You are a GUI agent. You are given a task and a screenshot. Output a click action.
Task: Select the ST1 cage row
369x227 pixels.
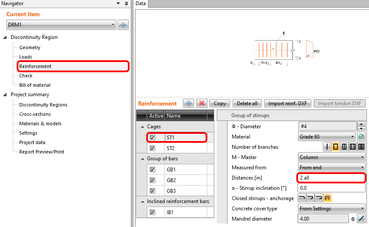click(180, 137)
